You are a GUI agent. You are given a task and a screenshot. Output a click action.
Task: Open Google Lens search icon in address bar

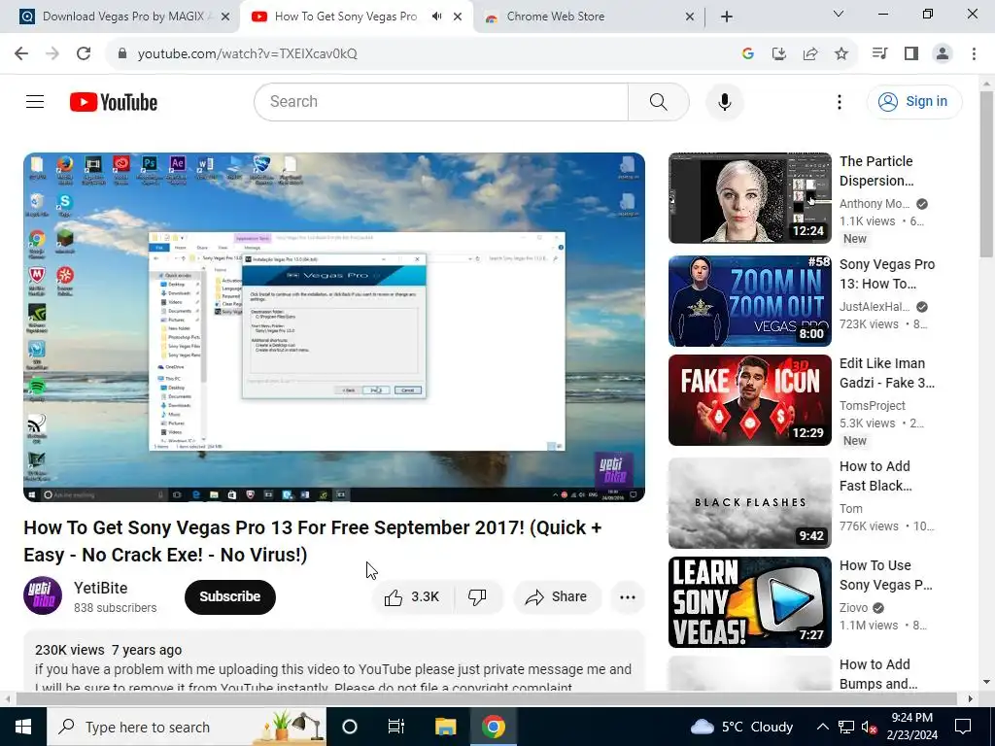pyautogui.click(x=747, y=54)
